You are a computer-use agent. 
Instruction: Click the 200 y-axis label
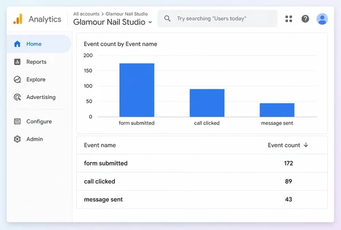coord(88,55)
